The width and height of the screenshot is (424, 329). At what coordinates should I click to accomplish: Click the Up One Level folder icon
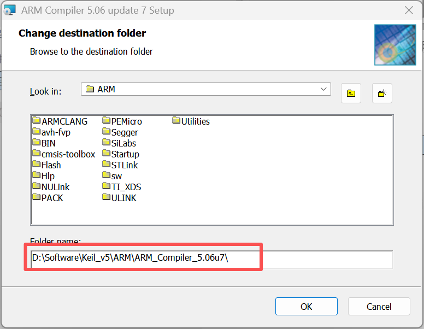(x=351, y=93)
